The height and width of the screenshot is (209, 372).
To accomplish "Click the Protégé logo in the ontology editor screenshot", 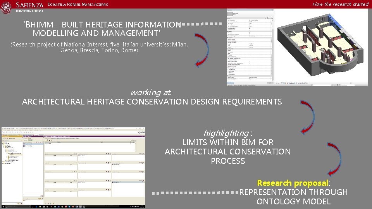I will click(141, 132).
